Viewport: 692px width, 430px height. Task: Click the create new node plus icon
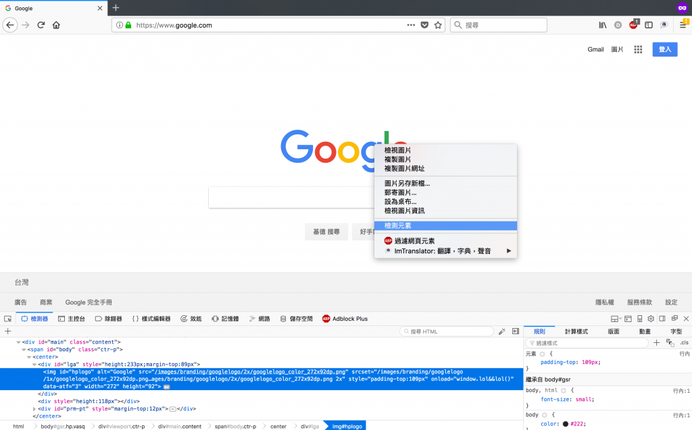7,331
